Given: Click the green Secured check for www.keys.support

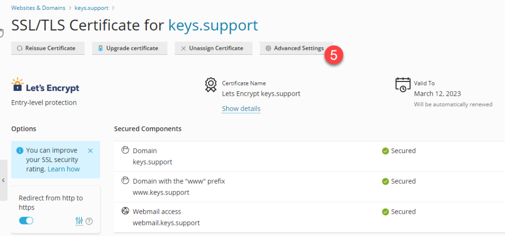Looking at the screenshot, I should [x=385, y=181].
